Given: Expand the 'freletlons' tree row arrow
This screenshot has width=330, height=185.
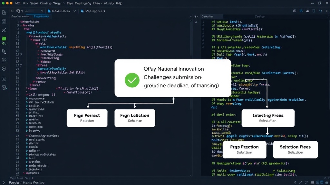Looking at the screenshot, I should point(27,109).
